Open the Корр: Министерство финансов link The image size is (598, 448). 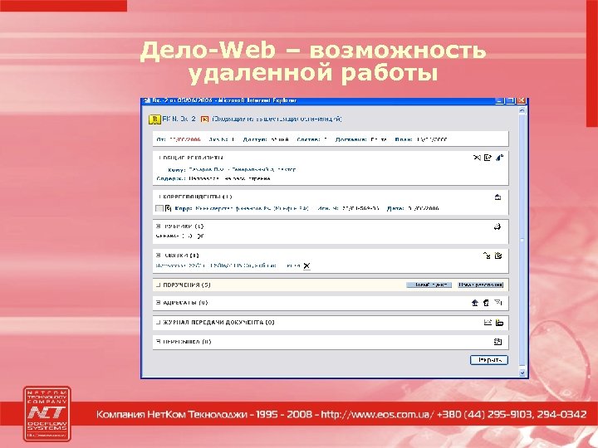click(x=252, y=208)
